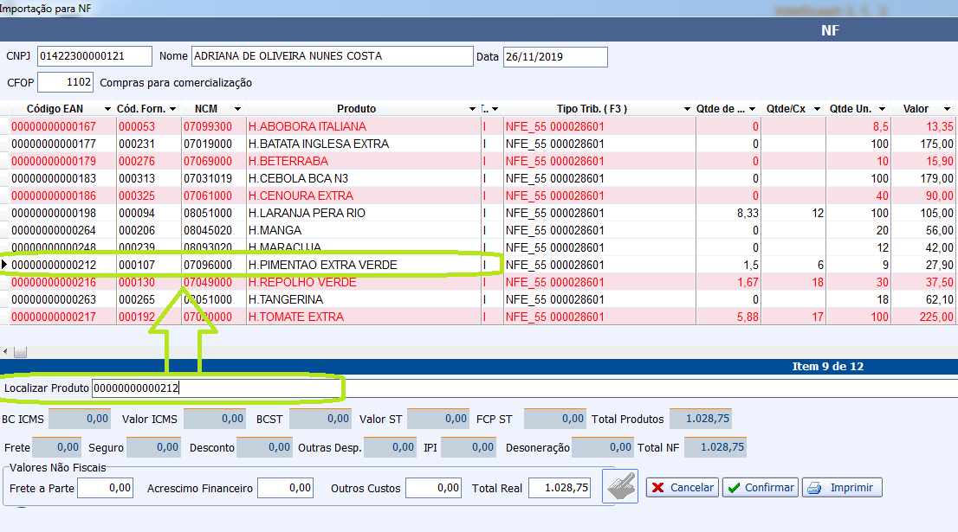Open the Qtde Un. column dropdown arrow

click(x=881, y=109)
